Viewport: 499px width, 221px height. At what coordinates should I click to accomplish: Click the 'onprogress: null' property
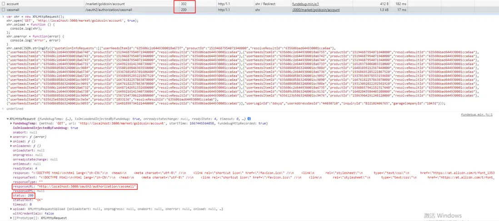click(x=28, y=155)
